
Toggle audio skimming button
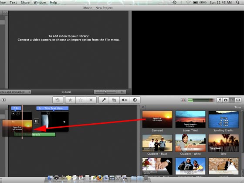coord(183,100)
